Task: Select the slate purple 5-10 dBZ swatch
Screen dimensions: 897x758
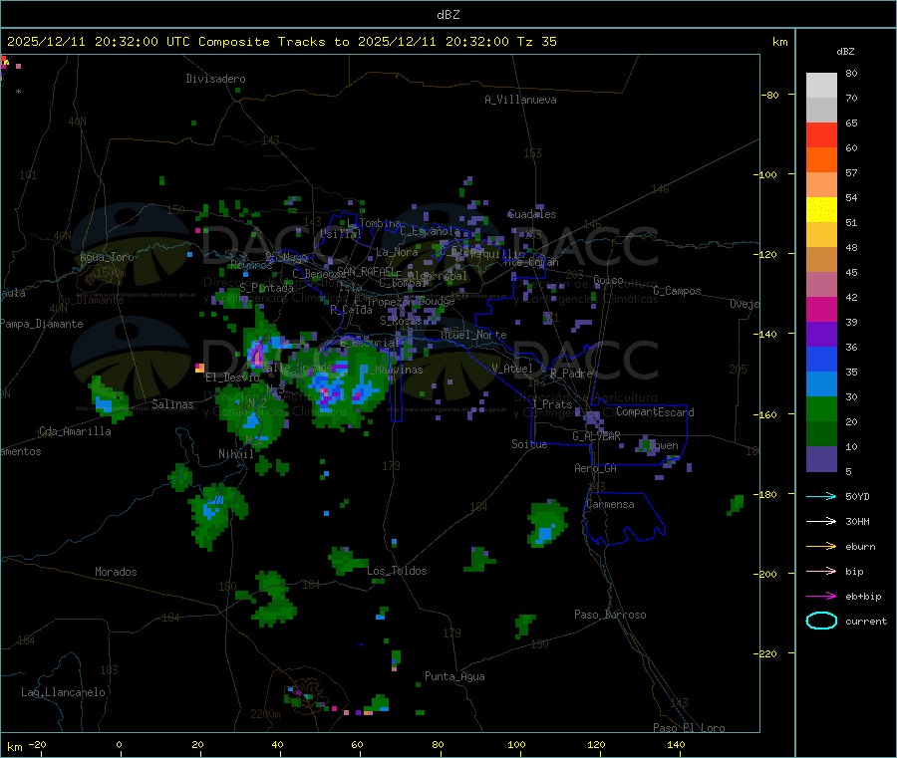Action: point(821,459)
